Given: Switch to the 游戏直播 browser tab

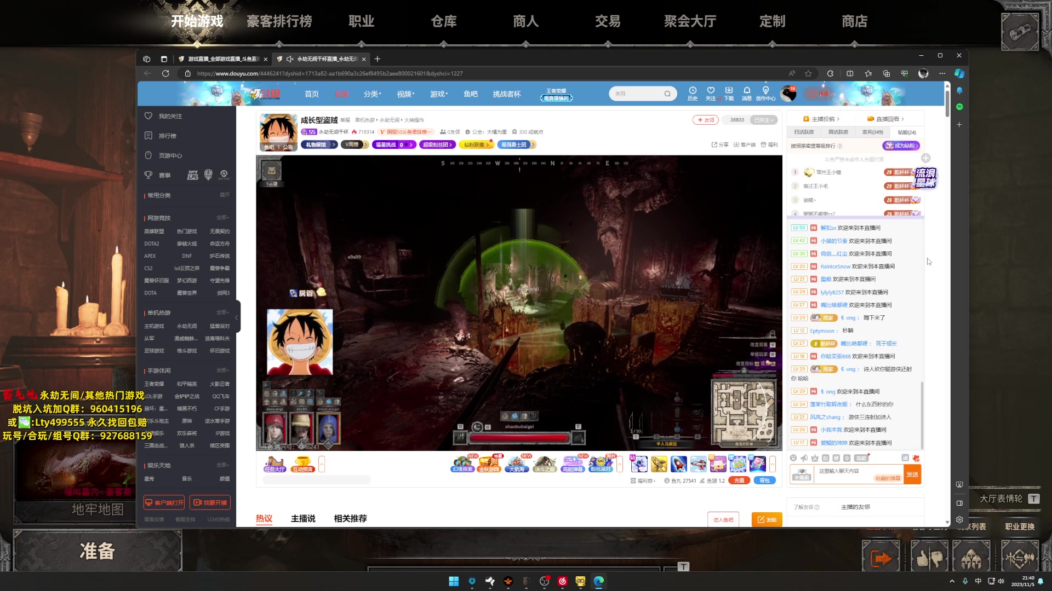Looking at the screenshot, I should click(222, 59).
